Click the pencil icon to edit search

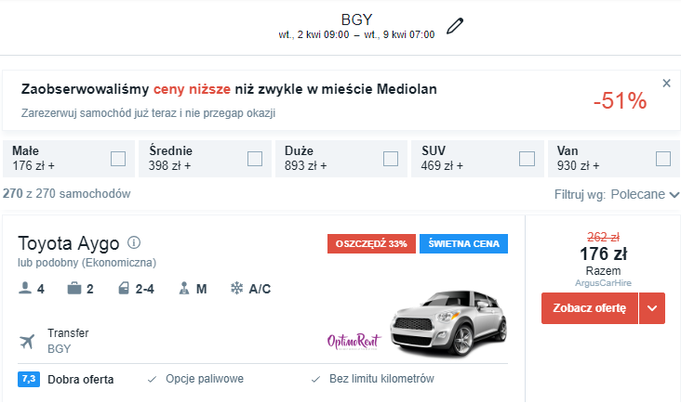[x=455, y=26]
